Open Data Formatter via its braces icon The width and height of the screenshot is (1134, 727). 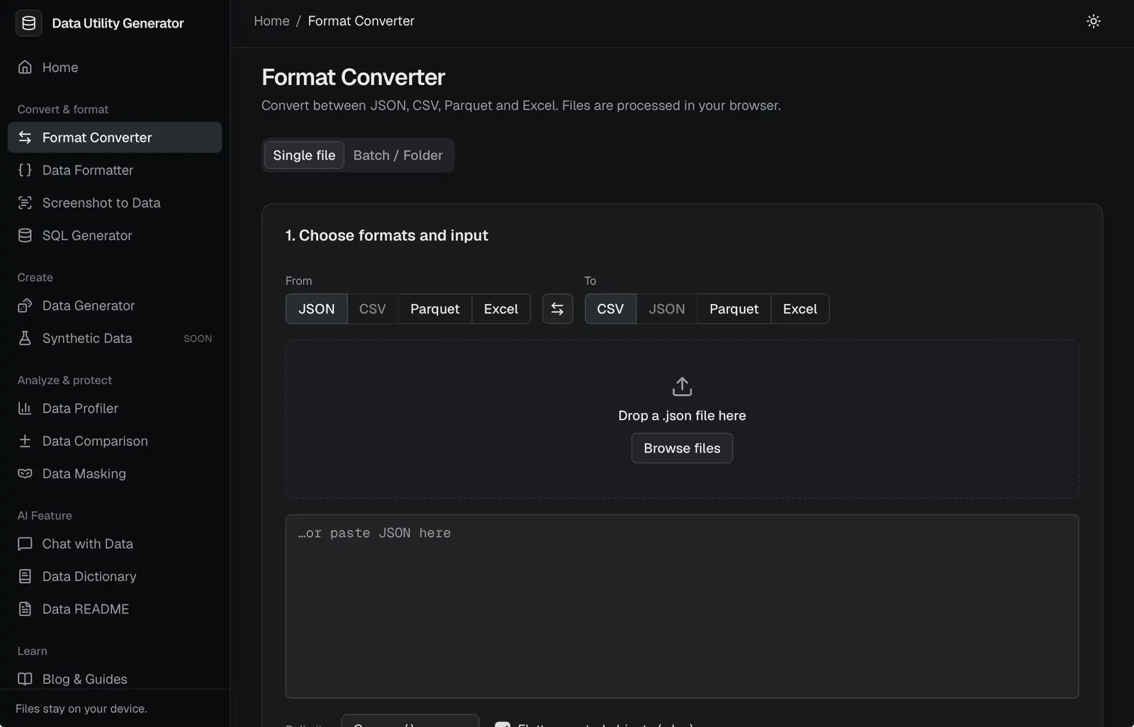click(x=25, y=170)
